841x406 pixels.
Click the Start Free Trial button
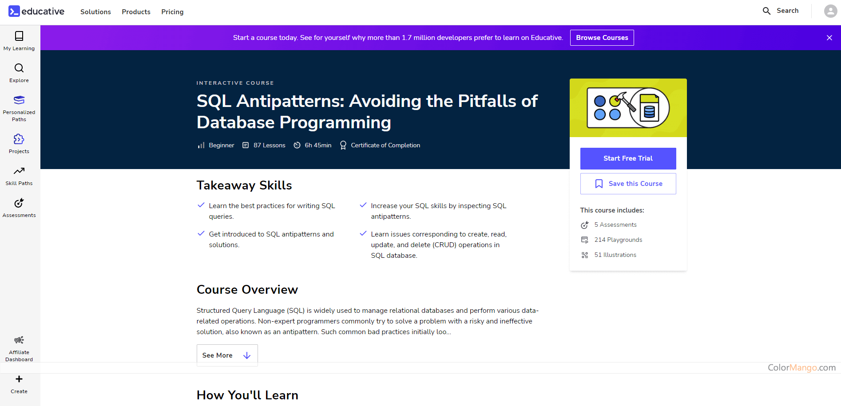coord(628,158)
